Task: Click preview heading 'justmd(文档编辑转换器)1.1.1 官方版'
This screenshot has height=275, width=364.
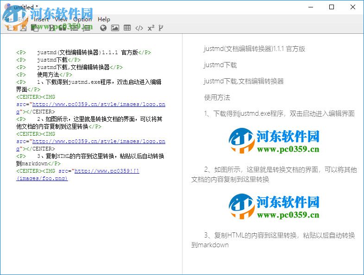Action: [254, 49]
